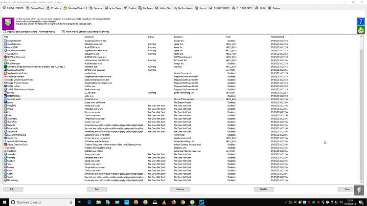The height and width of the screenshot is (206, 367).
Task: Open the File Types tab
Action: [146, 8]
